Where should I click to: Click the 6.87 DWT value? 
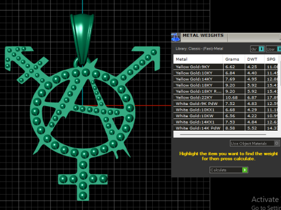[x=252, y=97]
